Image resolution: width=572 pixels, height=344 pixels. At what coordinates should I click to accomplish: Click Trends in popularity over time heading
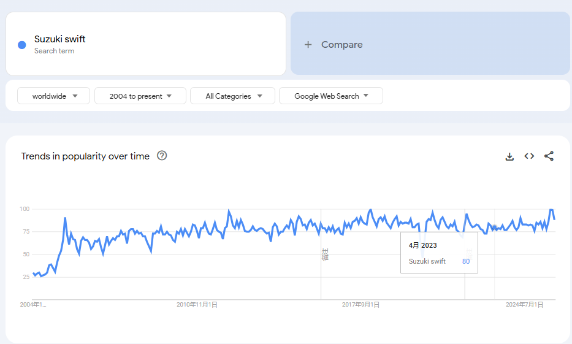point(85,156)
